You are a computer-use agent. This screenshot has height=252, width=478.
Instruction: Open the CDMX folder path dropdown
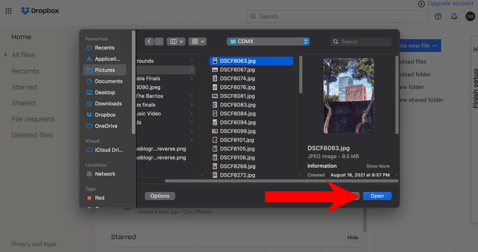(x=268, y=41)
